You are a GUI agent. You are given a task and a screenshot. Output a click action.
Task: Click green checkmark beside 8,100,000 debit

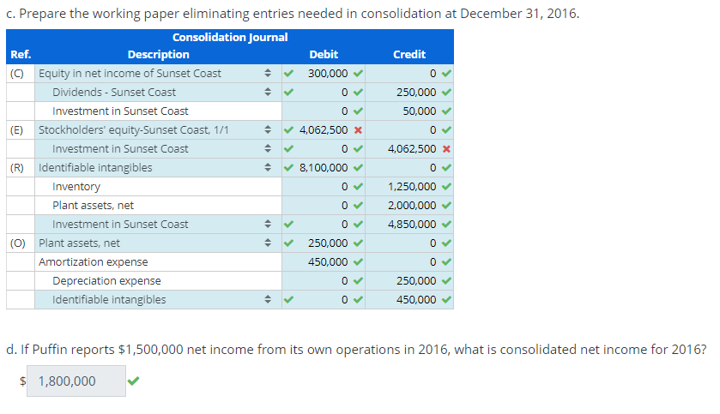tap(358, 168)
